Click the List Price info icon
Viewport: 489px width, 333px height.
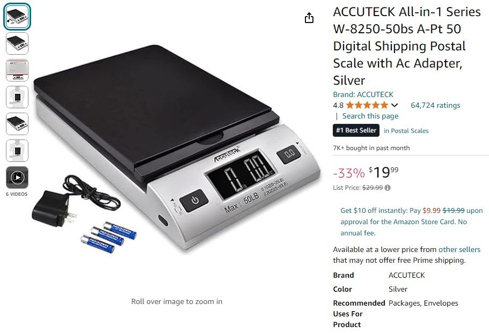(x=388, y=188)
